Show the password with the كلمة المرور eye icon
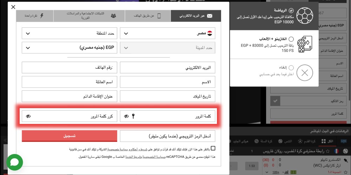Screen dimensions: 351x175 pos(126,116)
